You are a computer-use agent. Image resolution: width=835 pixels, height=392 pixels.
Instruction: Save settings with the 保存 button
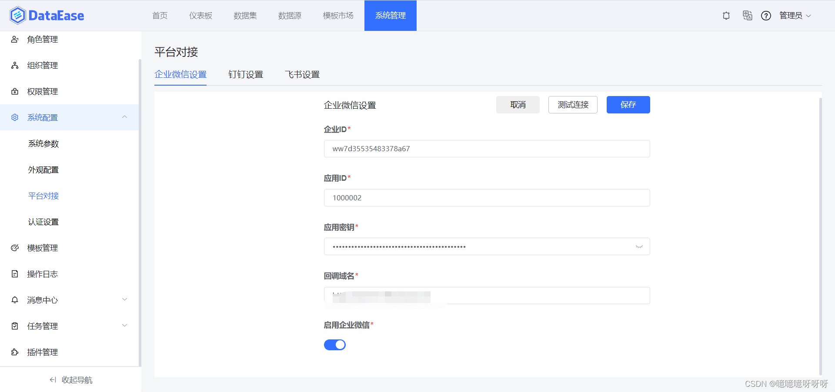click(628, 105)
